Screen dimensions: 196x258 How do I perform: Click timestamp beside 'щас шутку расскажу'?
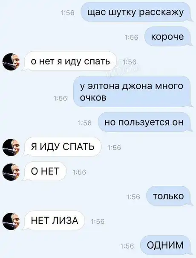68,13
